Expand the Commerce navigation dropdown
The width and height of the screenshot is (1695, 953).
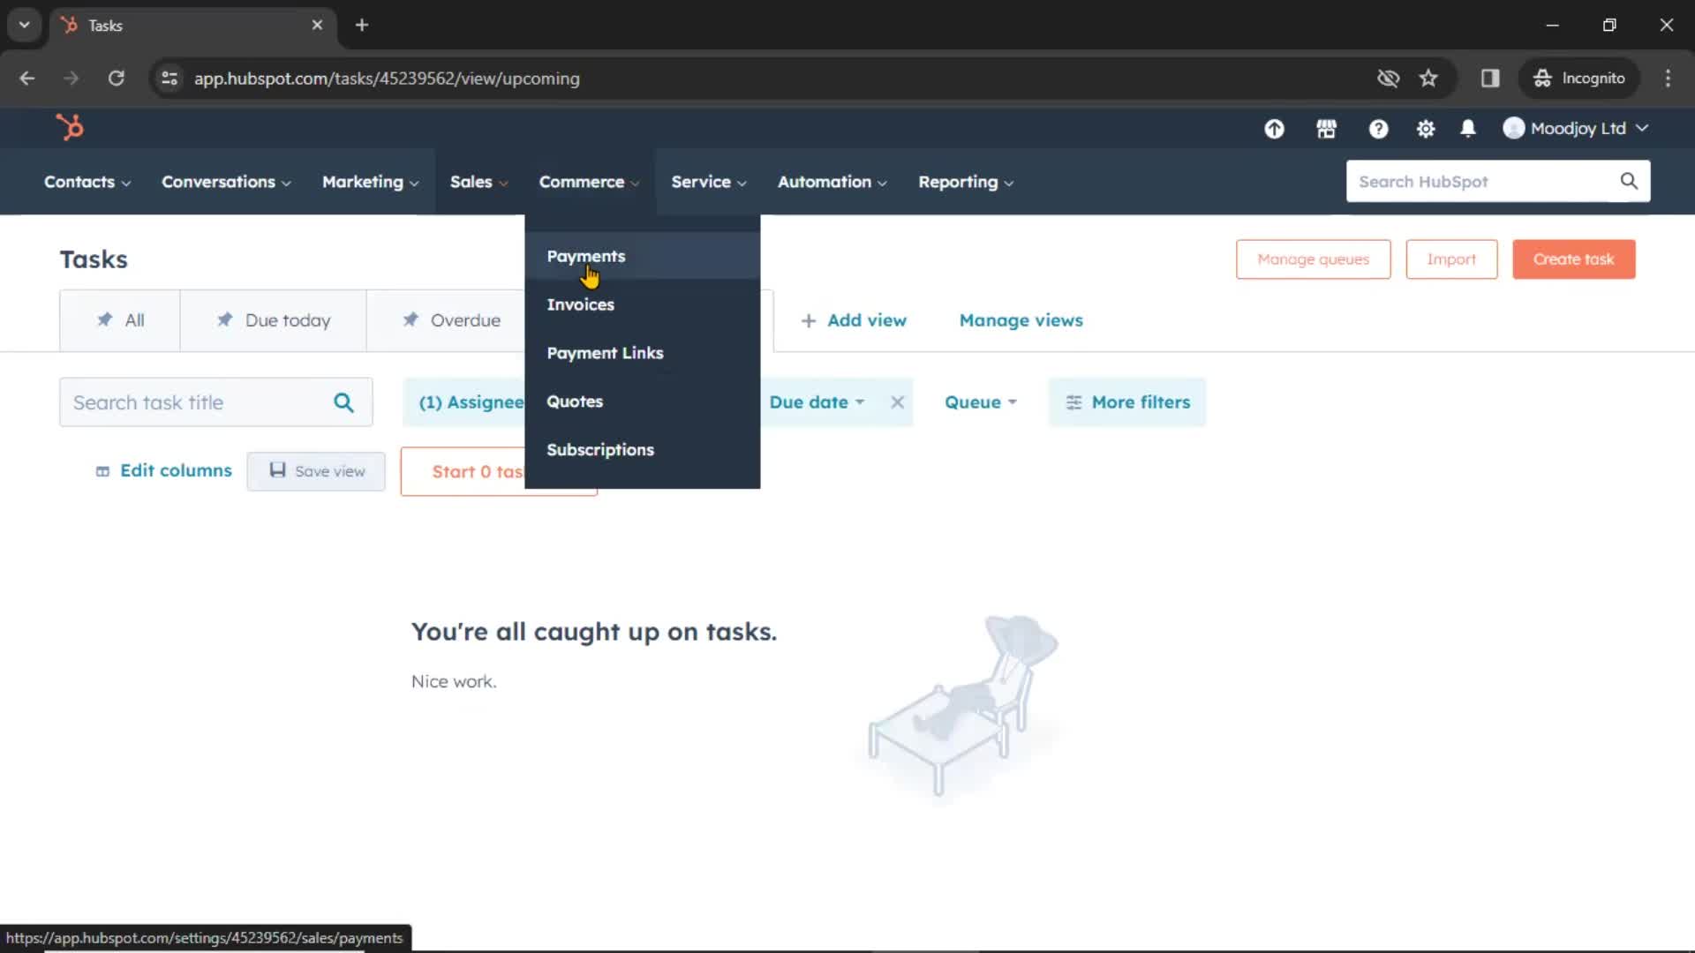(589, 180)
